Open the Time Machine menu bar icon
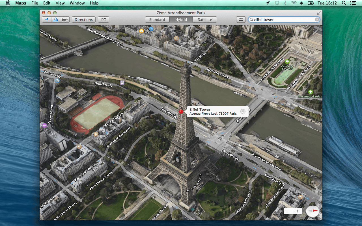The width and height of the screenshot is (362, 226). pos(277,3)
